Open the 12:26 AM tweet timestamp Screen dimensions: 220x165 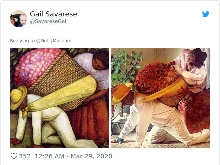click(49, 156)
